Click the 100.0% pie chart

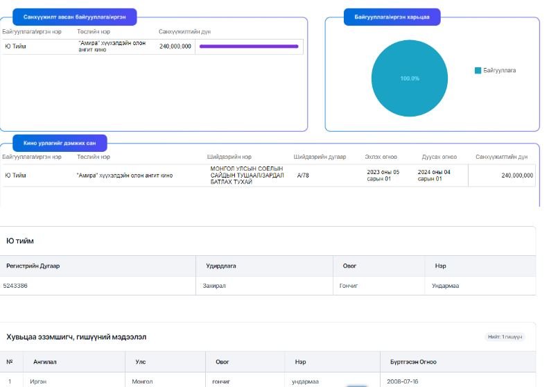410,78
